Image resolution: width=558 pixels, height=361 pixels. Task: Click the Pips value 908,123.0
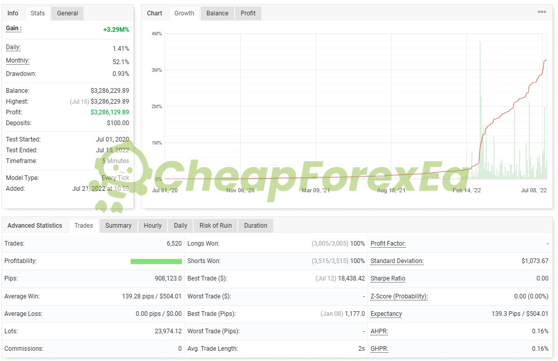point(168,278)
